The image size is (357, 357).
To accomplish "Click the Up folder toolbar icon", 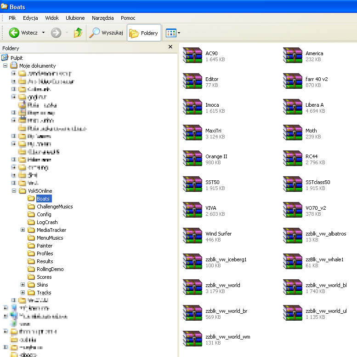I will [x=78, y=33].
